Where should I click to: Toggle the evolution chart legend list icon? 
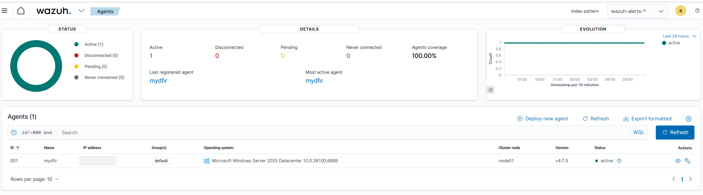(490, 90)
